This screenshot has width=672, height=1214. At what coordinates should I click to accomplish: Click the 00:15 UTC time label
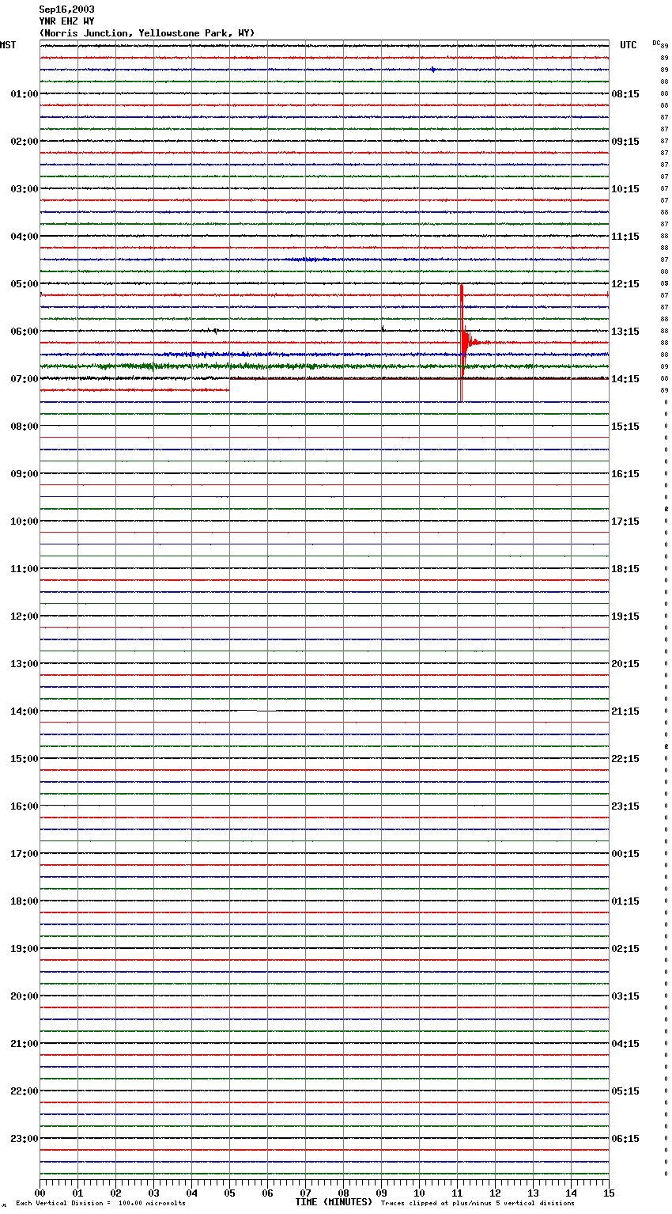625,854
